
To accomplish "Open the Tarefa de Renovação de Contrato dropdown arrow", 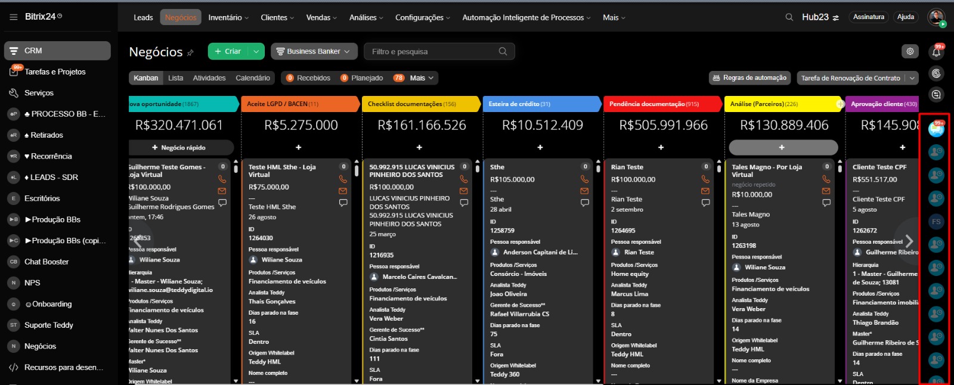I will tap(912, 78).
